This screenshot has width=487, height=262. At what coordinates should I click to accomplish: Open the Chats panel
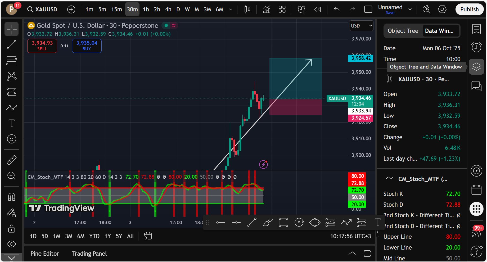[476, 86]
